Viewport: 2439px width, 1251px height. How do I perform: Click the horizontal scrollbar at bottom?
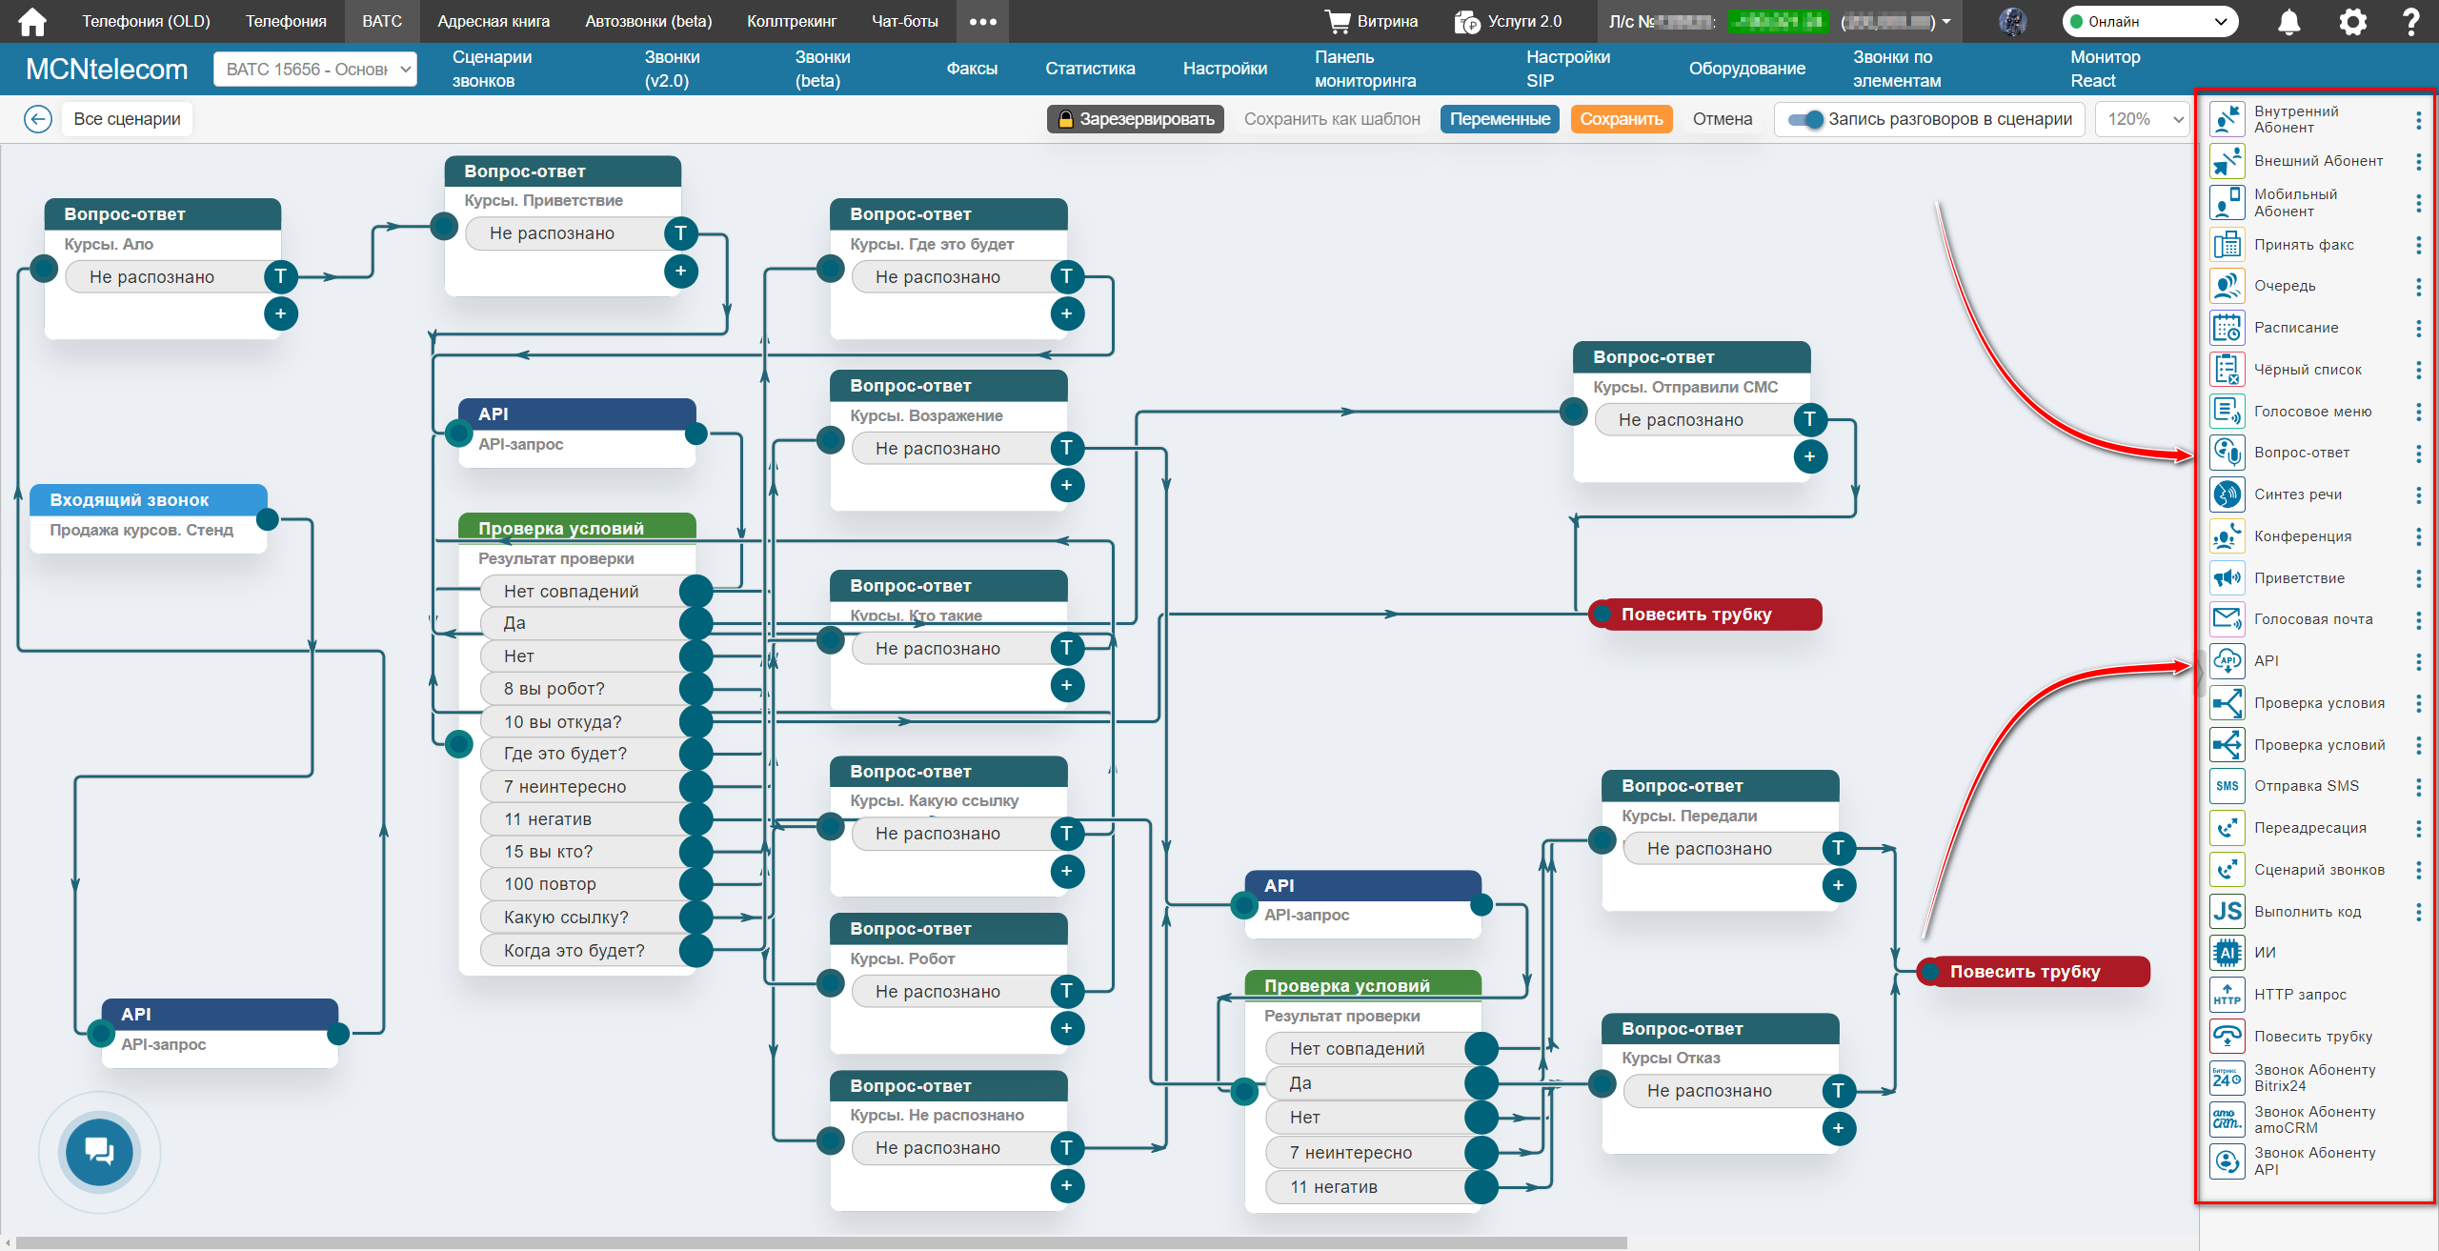click(819, 1242)
